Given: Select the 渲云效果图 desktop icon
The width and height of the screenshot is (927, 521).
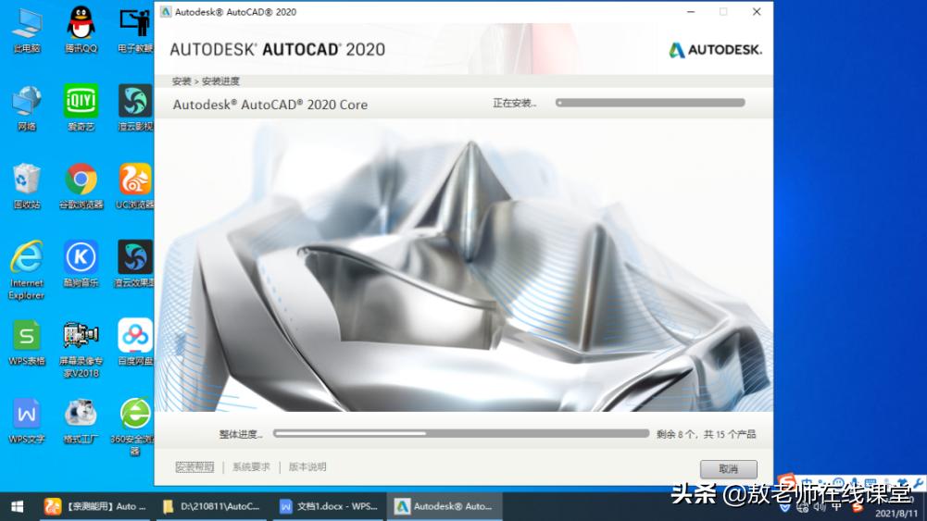Looking at the screenshot, I should [x=135, y=264].
